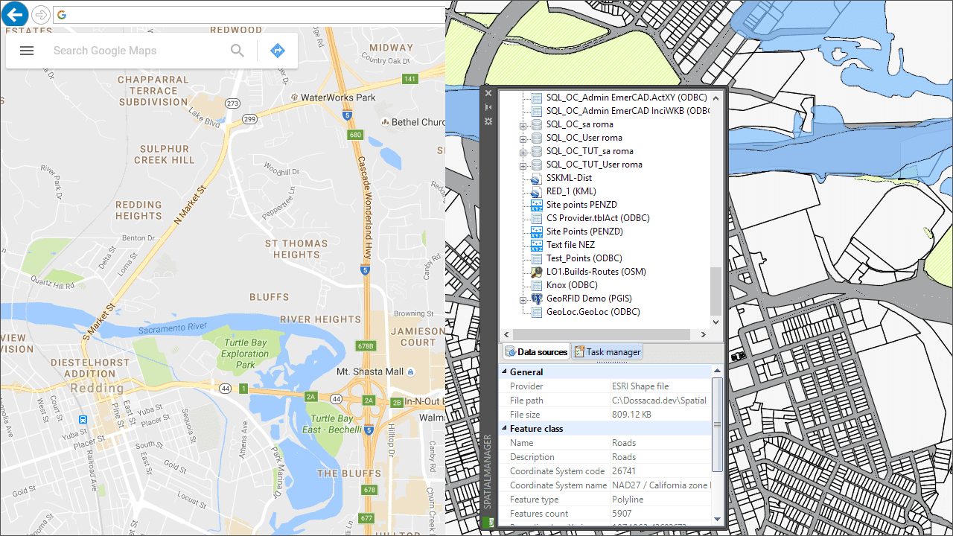Viewport: 953px width, 536px height.
Task: Click the SQL_OC_Admin EmerCAD.ActXY table icon
Action: (x=537, y=98)
